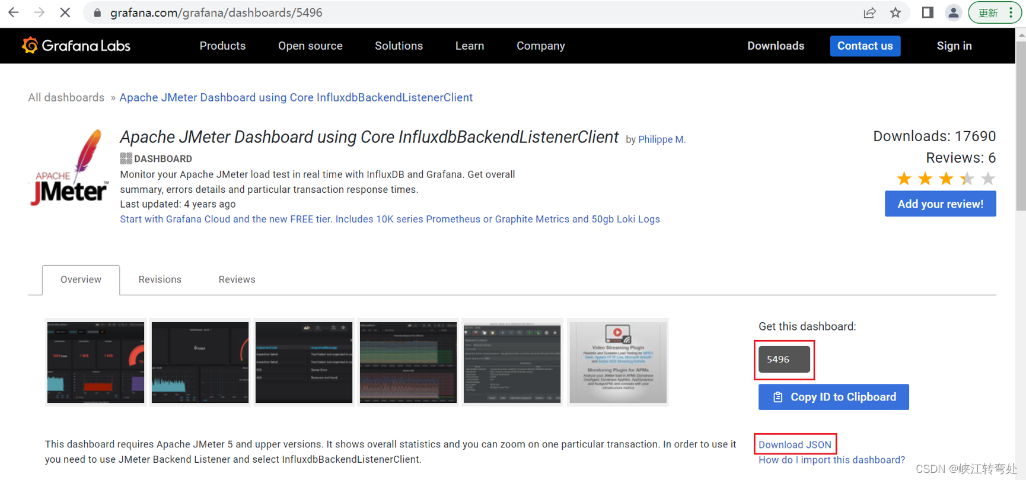The width and height of the screenshot is (1026, 480).
Task: Open the browser profile avatar icon
Action: click(x=953, y=13)
